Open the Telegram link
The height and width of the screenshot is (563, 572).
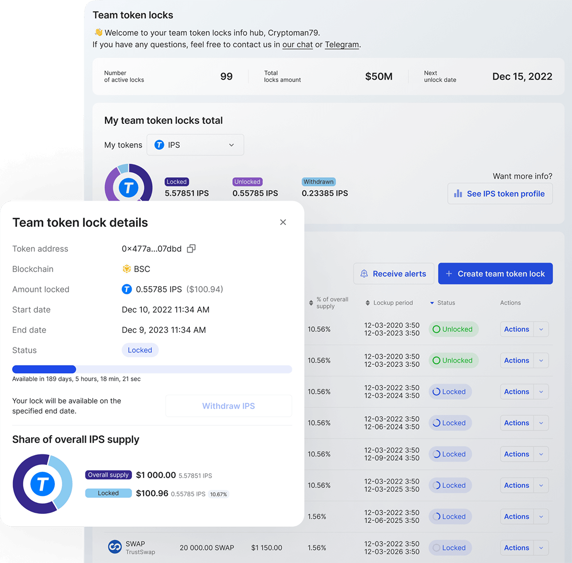click(x=342, y=45)
